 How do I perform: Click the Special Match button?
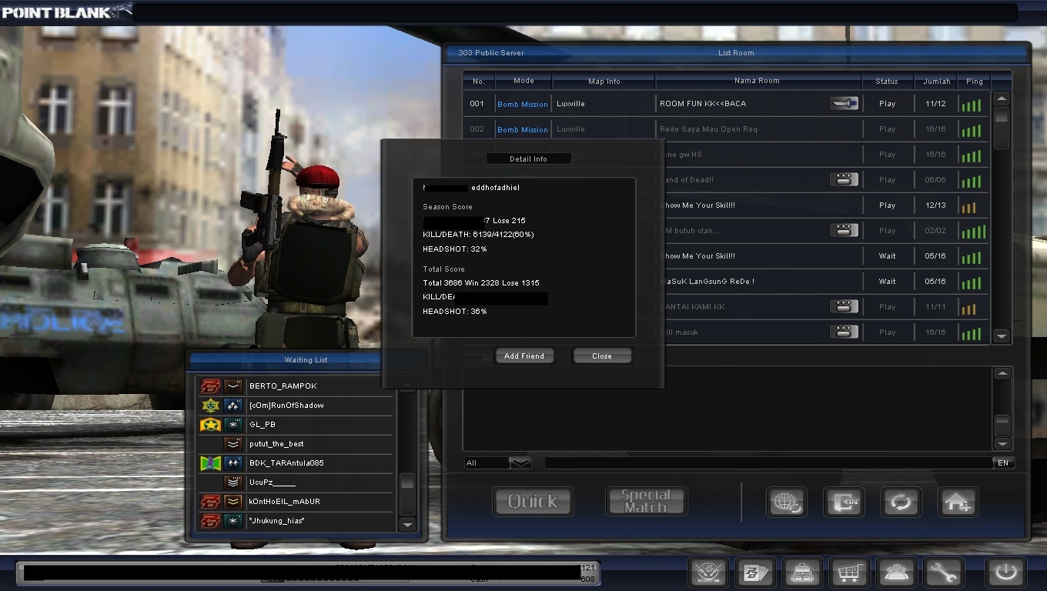(646, 502)
